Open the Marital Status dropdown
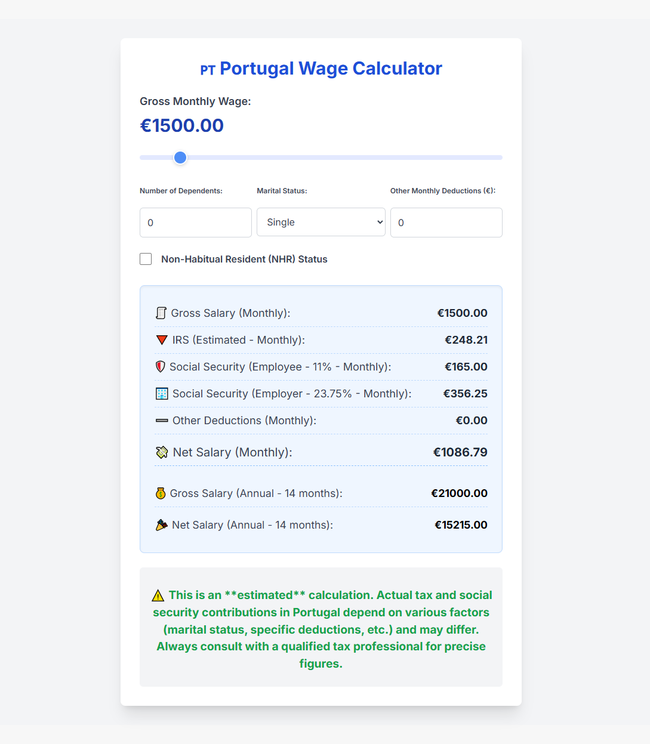The height and width of the screenshot is (744, 650). click(x=321, y=223)
